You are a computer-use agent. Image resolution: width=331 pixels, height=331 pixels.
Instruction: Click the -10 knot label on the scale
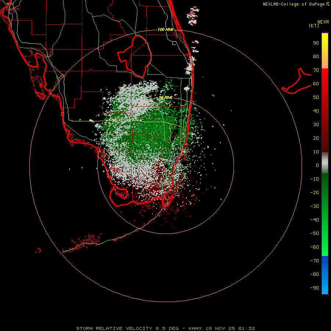[x=314, y=179]
